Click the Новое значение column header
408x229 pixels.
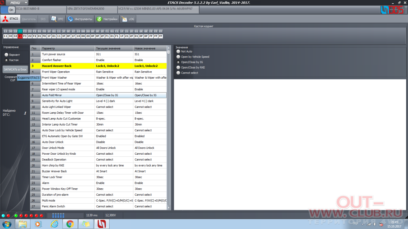150,49
